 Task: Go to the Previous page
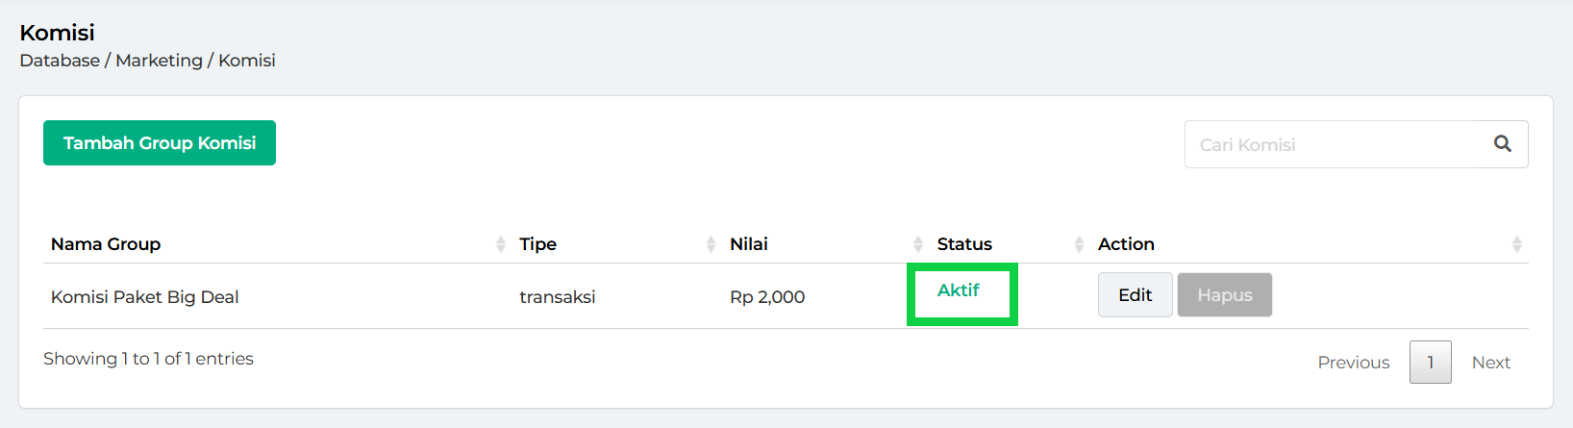tap(1353, 363)
